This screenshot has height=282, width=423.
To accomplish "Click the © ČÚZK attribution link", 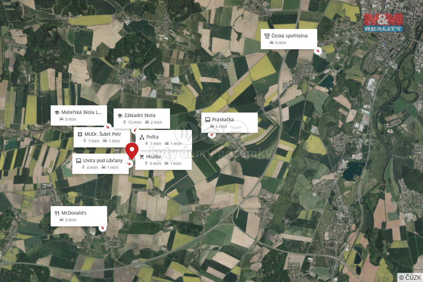I will [410, 277].
